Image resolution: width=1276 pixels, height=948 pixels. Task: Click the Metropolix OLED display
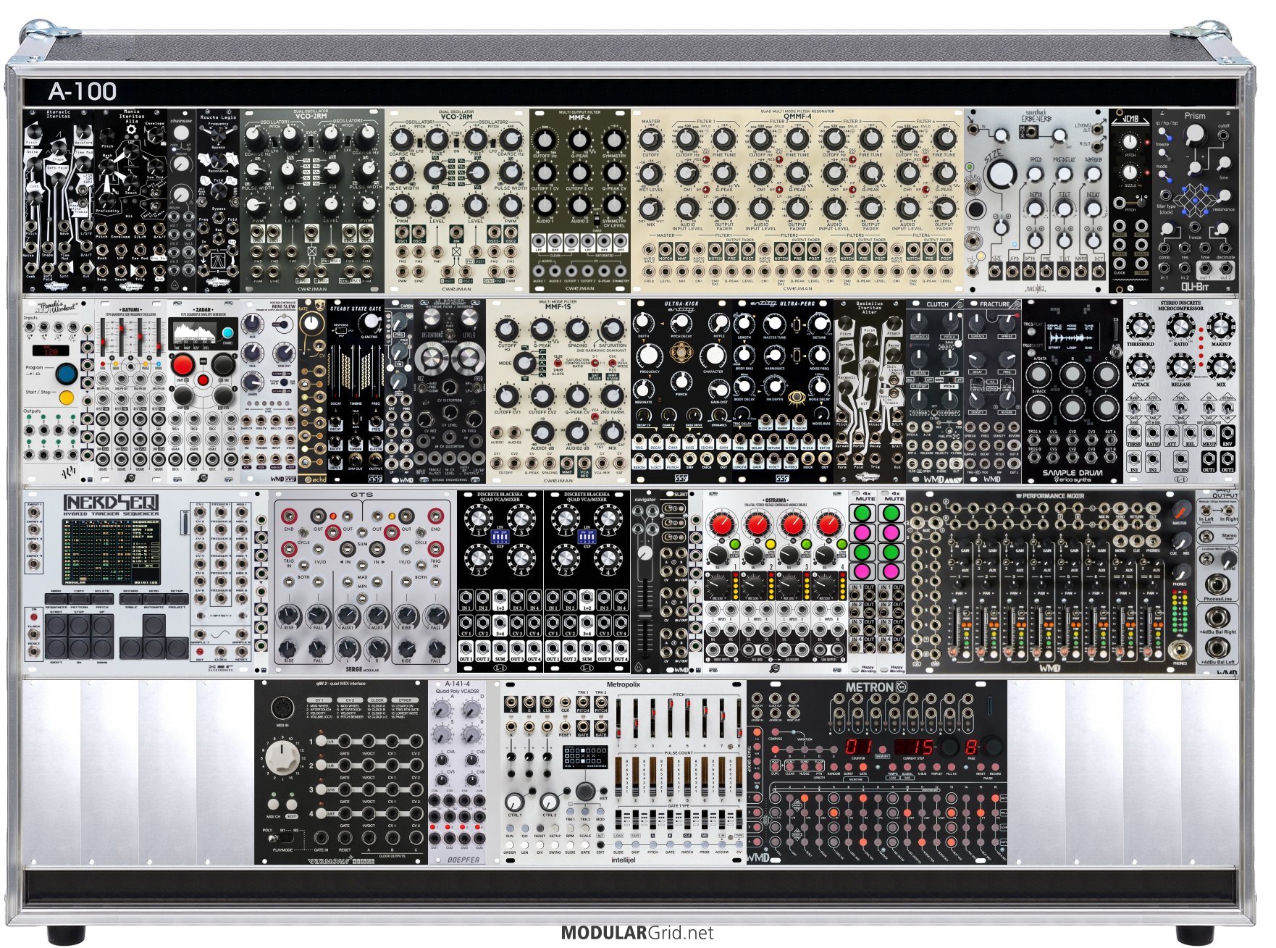click(x=586, y=756)
